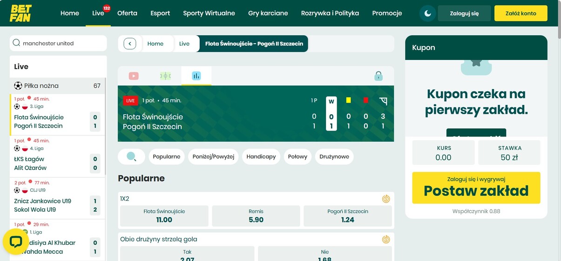561x261 pixels.
Task: Click the manchester united search field
Action: (x=58, y=43)
